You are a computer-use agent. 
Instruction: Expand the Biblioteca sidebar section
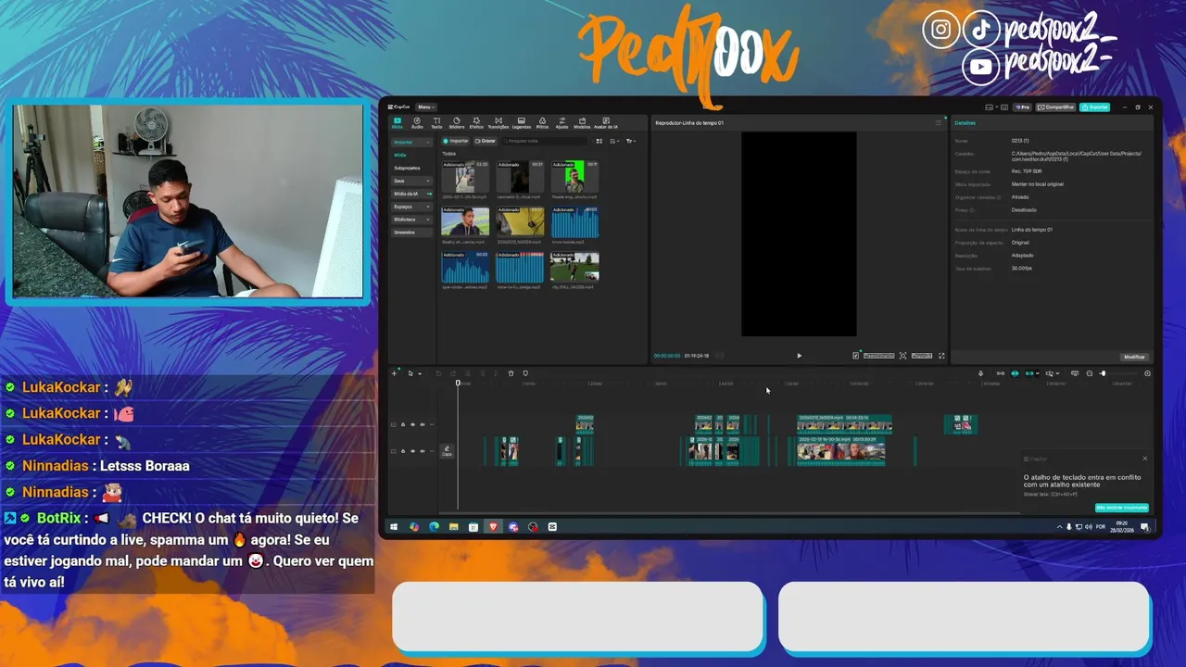click(411, 220)
